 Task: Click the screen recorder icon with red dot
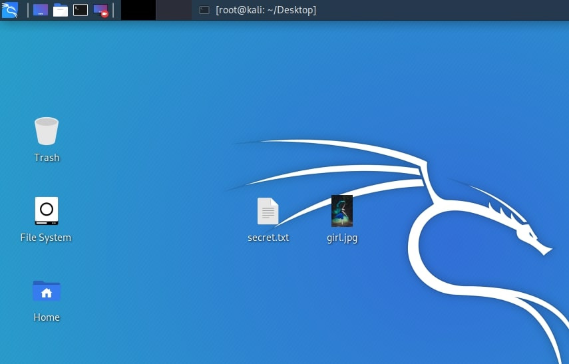100,10
